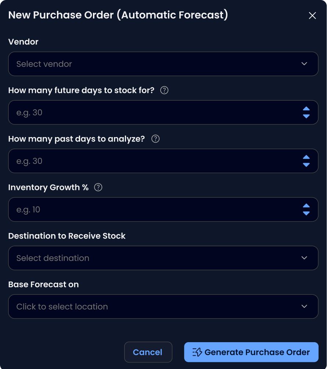The image size is (327, 369).
Task: Decrement the past days to analyze value
Action: tap(306, 165)
